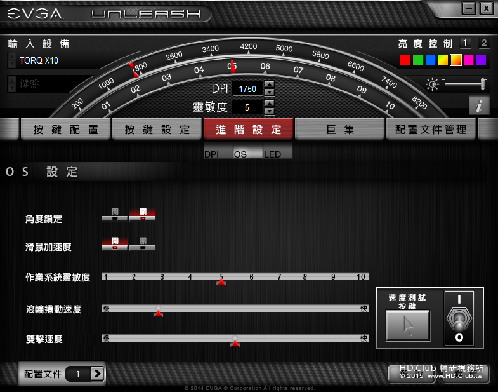Turn angle snapping on (開)
Image resolution: width=498 pixels, height=392 pixels.
(115, 215)
